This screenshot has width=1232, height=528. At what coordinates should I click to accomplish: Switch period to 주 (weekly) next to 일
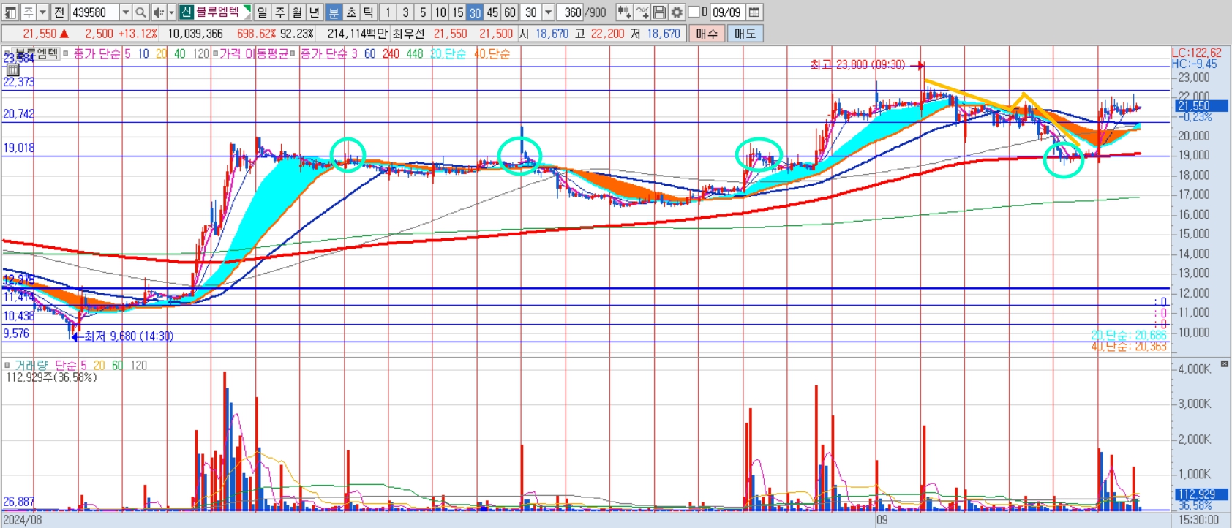pyautogui.click(x=279, y=12)
